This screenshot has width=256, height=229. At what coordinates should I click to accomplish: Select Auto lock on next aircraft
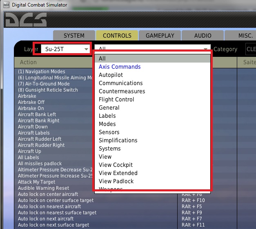point(46,219)
